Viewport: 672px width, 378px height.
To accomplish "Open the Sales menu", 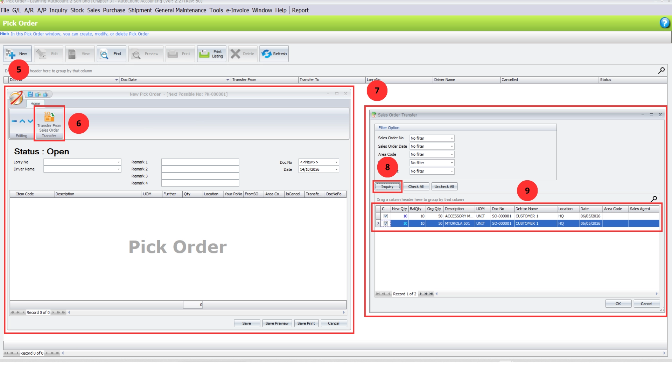I will click(93, 10).
